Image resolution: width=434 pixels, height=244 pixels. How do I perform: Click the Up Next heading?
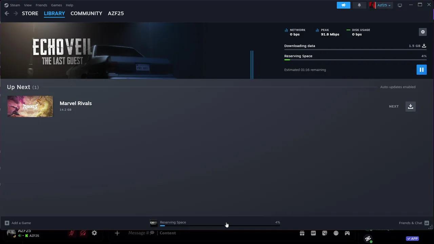coord(19,87)
